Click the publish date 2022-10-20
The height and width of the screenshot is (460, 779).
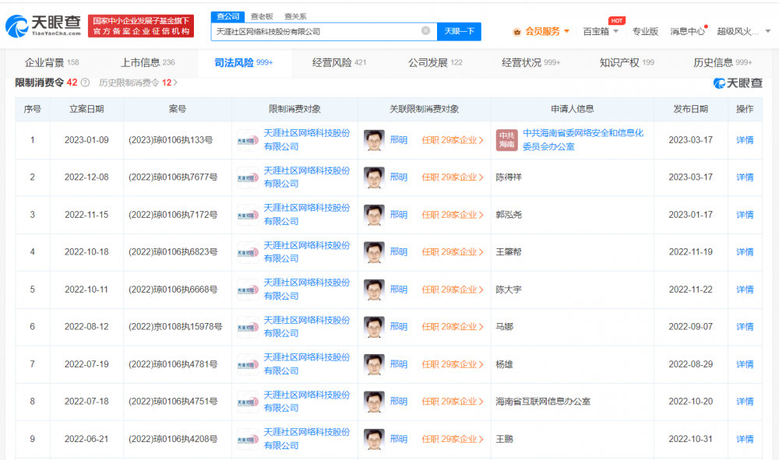[x=690, y=402]
